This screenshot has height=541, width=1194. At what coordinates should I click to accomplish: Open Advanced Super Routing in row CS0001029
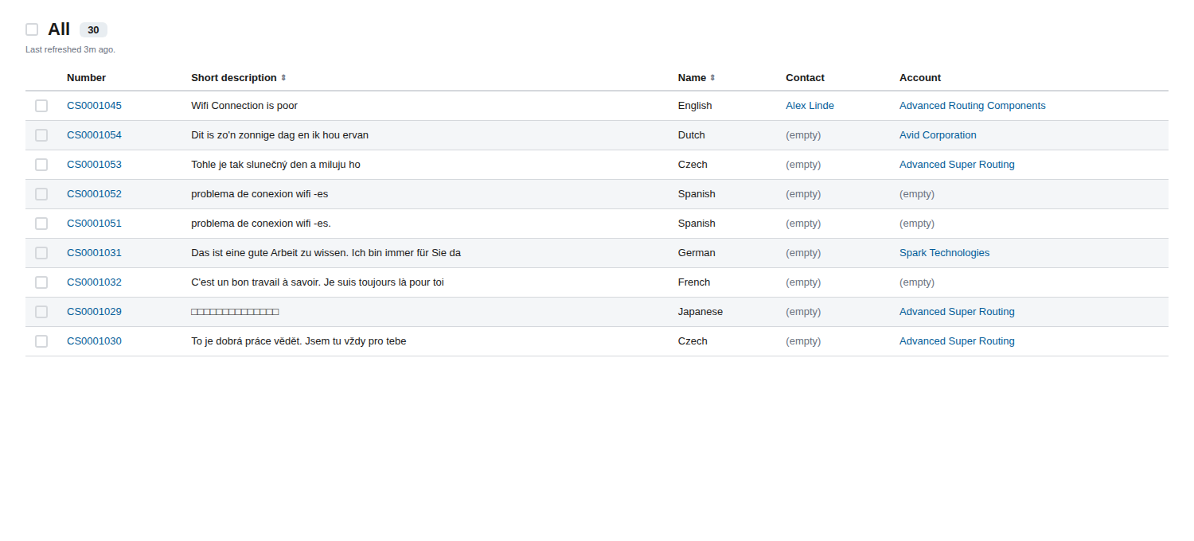pos(957,312)
